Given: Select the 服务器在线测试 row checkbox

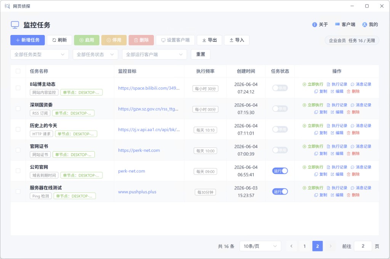Looking at the screenshot, I should tap(18, 191).
